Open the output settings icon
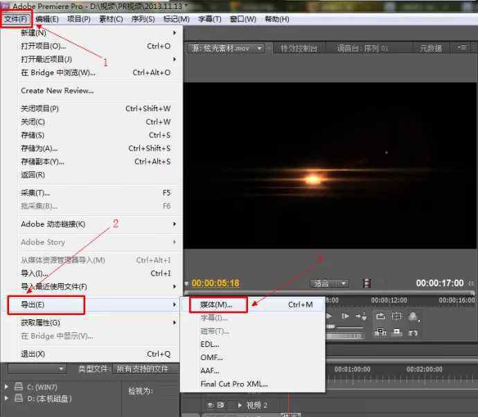Image resolution: width=478 pixels, height=417 pixels. pos(414,316)
